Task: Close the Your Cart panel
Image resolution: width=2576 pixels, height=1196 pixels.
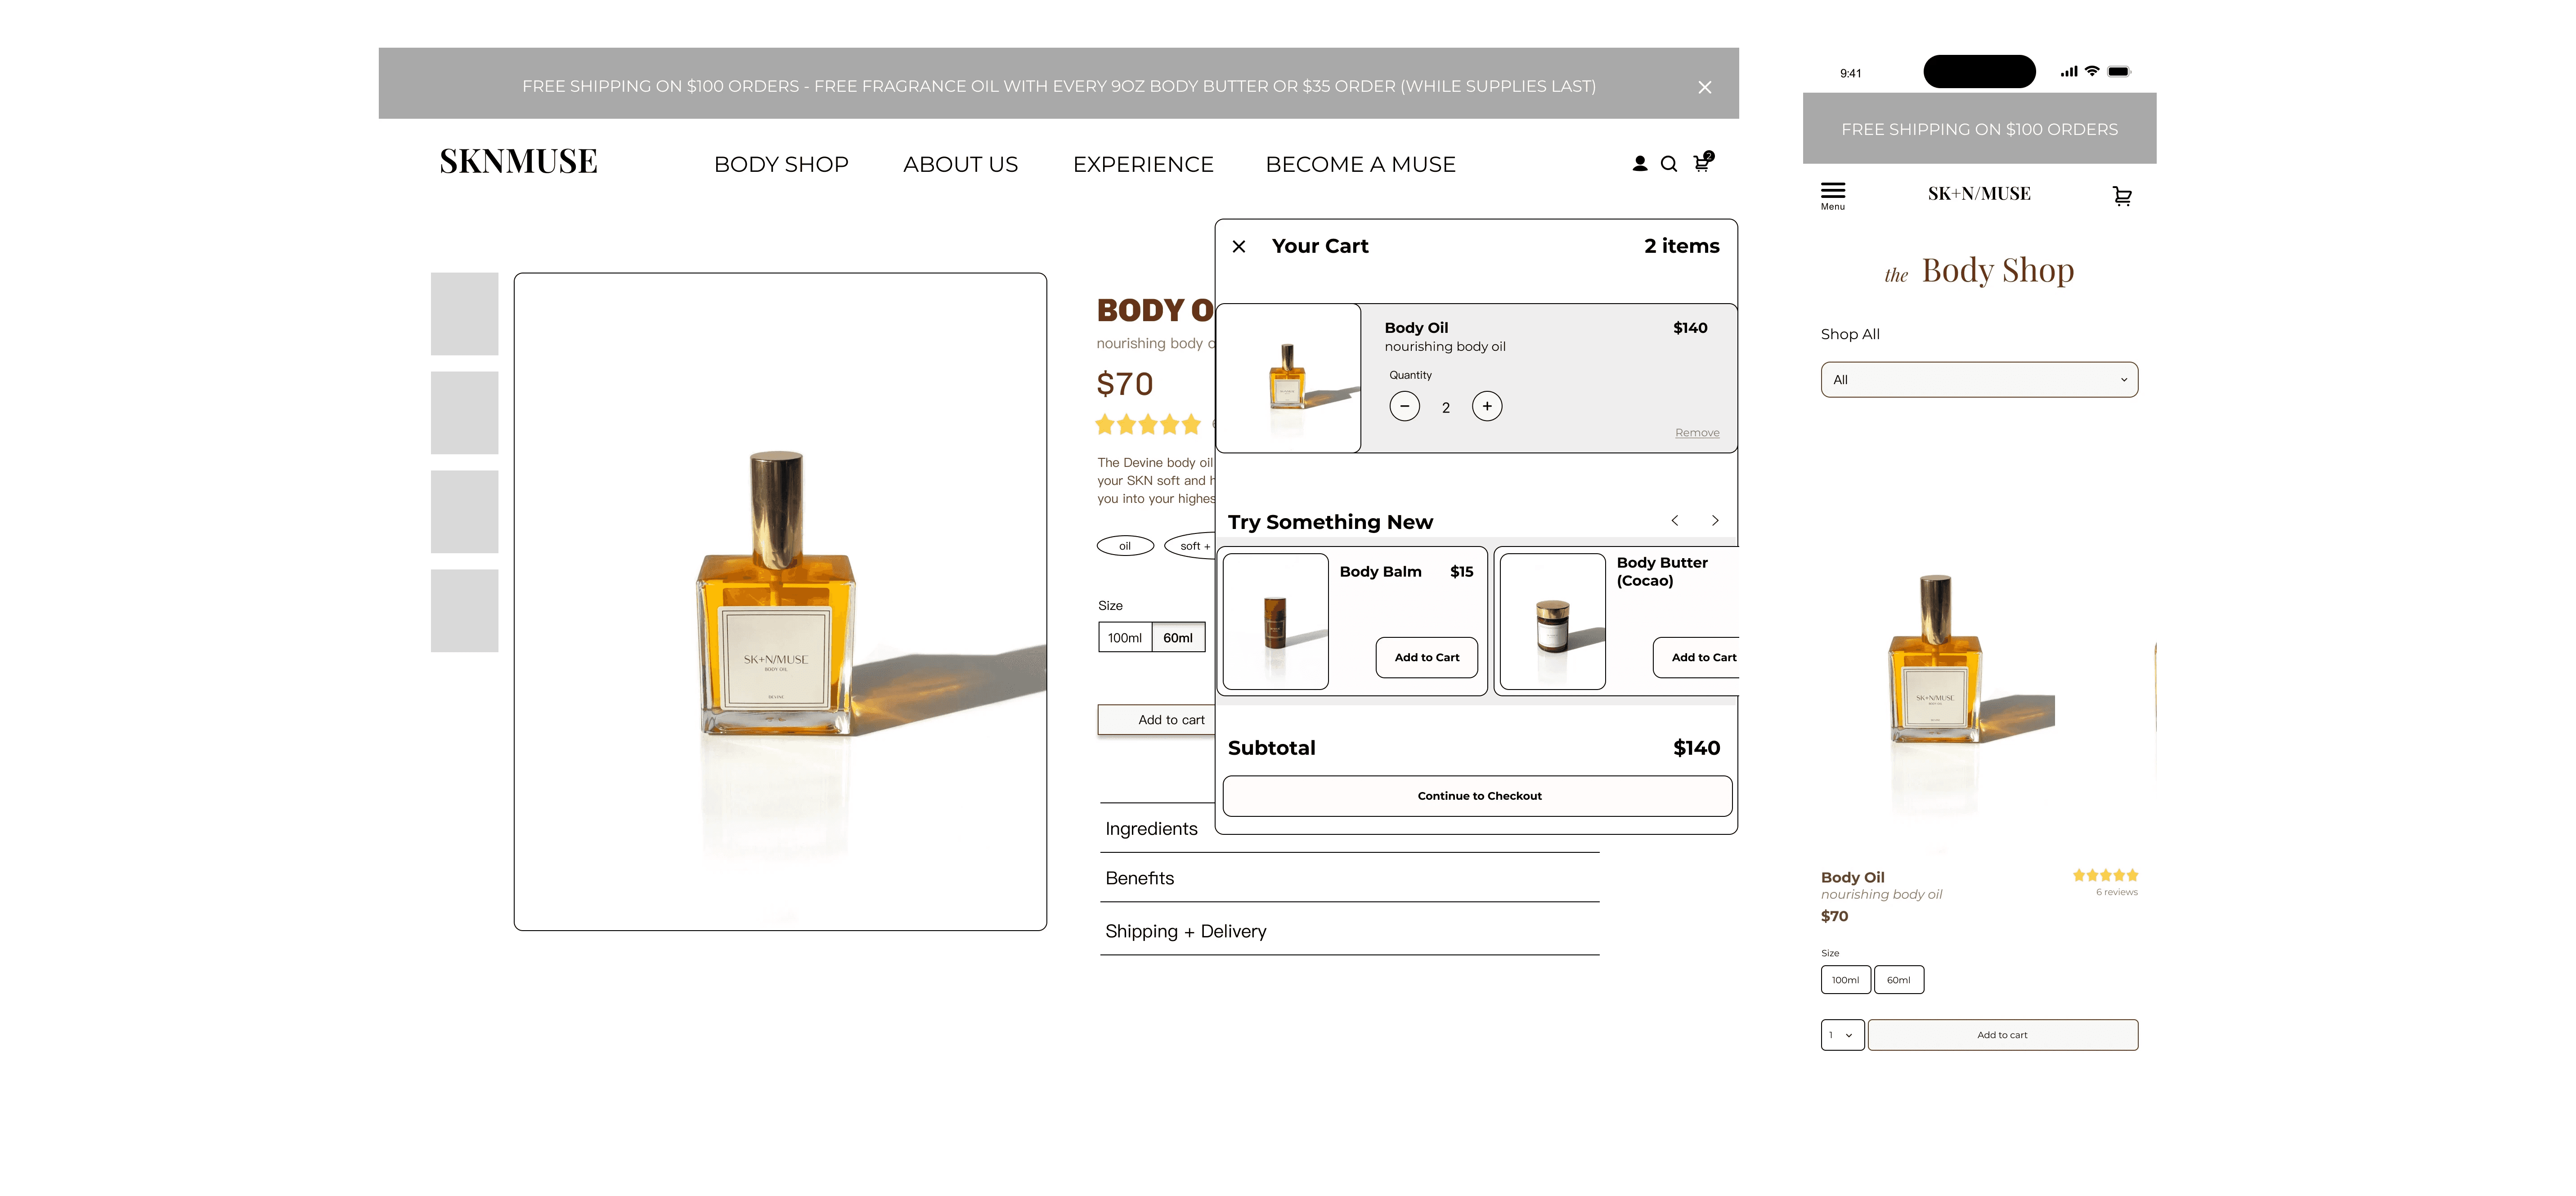Action: pyautogui.click(x=1238, y=246)
